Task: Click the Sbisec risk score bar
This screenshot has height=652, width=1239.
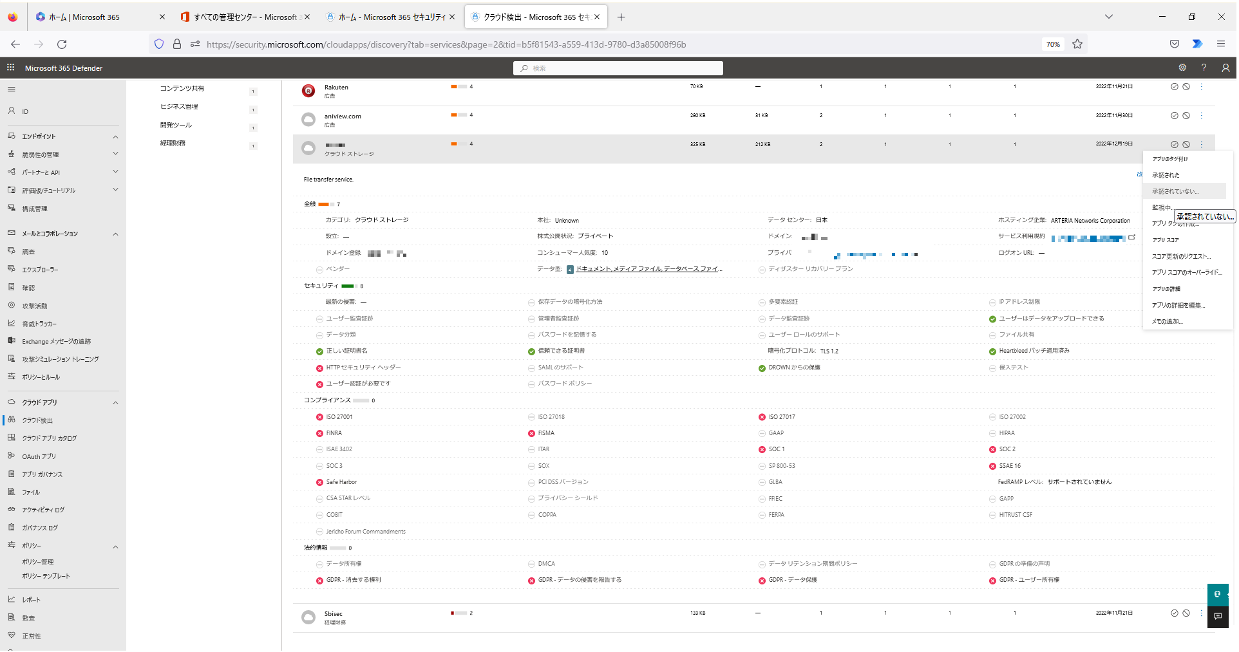Action: coord(459,613)
